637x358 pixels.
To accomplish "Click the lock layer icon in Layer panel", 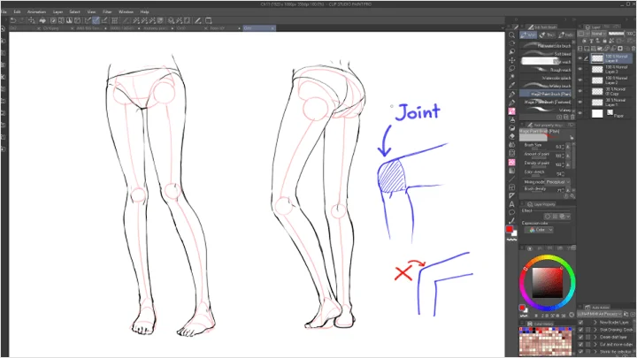I will click(604, 41).
